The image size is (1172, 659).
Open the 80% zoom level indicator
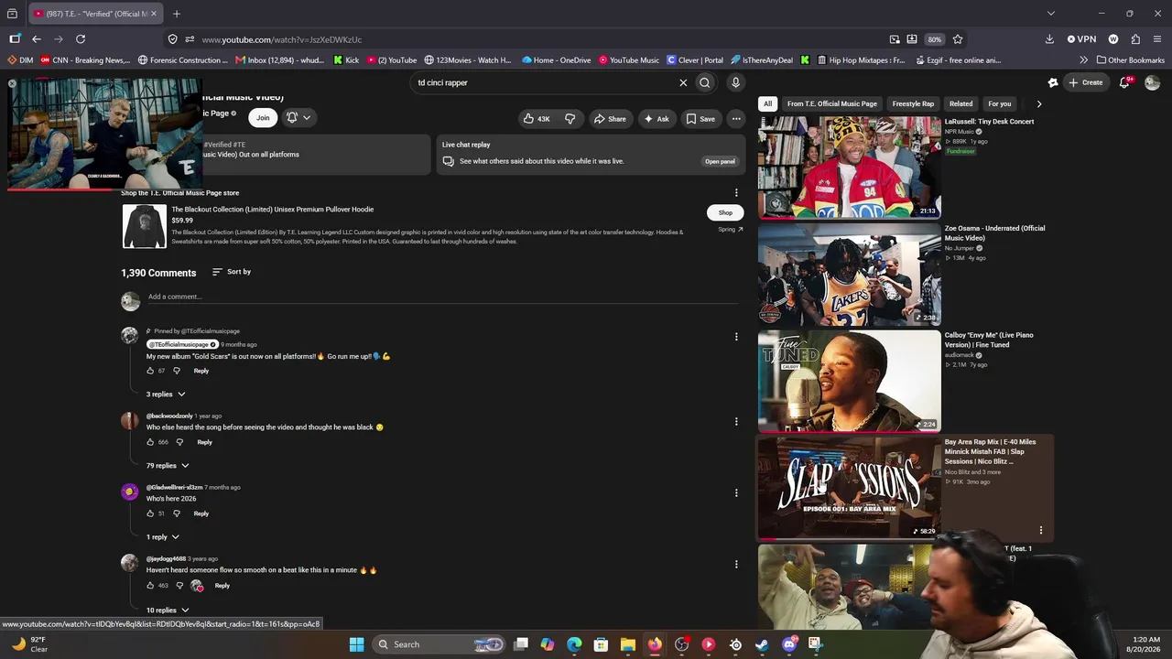pyautogui.click(x=934, y=39)
